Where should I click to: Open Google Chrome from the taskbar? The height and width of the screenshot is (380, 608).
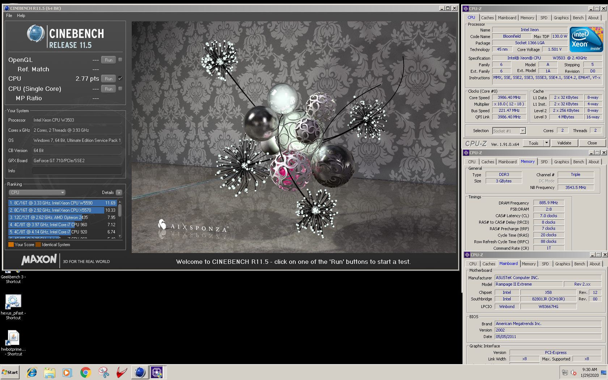(x=85, y=372)
